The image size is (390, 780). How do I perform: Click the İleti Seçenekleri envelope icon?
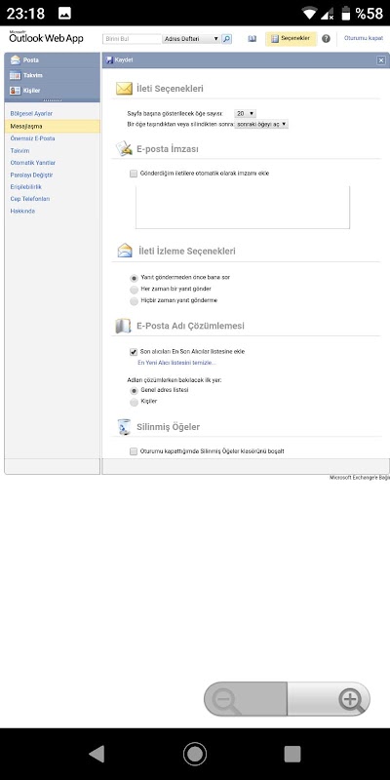(x=124, y=89)
